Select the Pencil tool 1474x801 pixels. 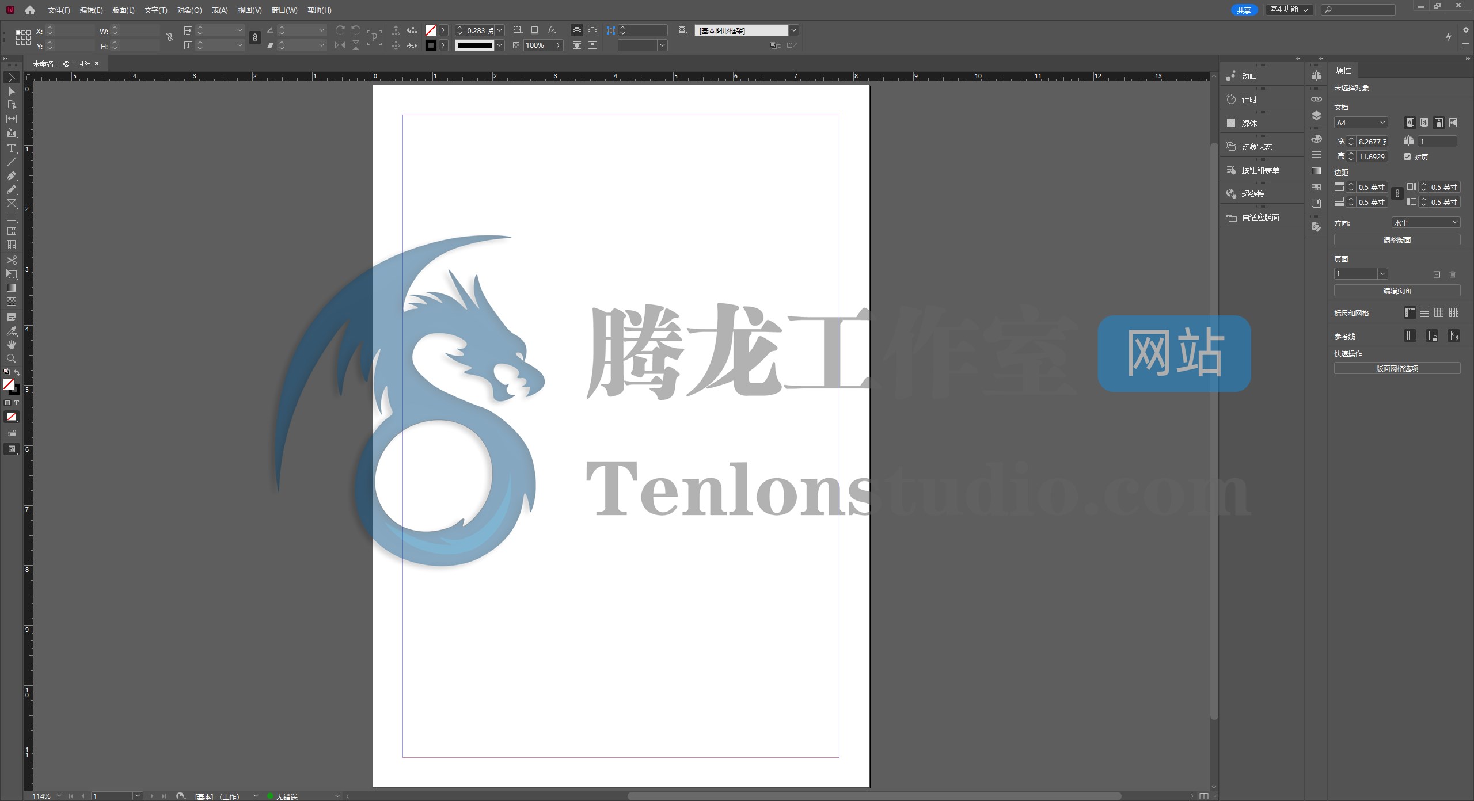[x=12, y=189]
